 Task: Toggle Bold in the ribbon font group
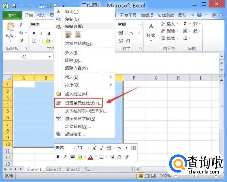34,33
